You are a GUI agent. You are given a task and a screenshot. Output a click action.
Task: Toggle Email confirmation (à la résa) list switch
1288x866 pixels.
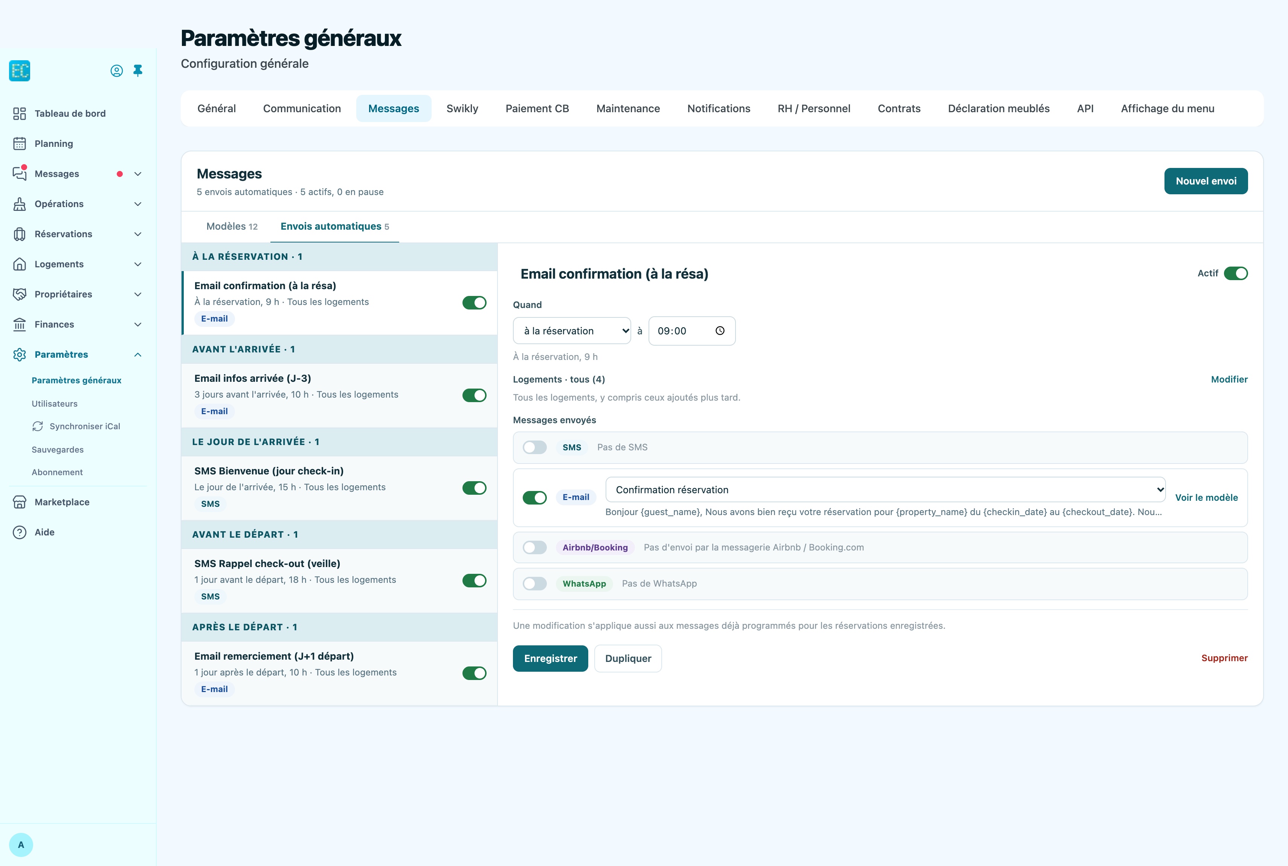pyautogui.click(x=474, y=303)
